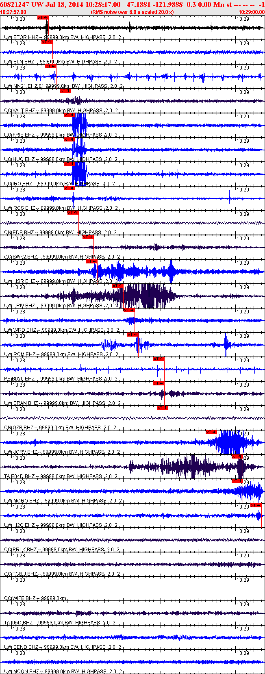This screenshot has width=265, height=674.
Task: Click the UO FRIS EHZ channel label
Action: coord(20,135)
